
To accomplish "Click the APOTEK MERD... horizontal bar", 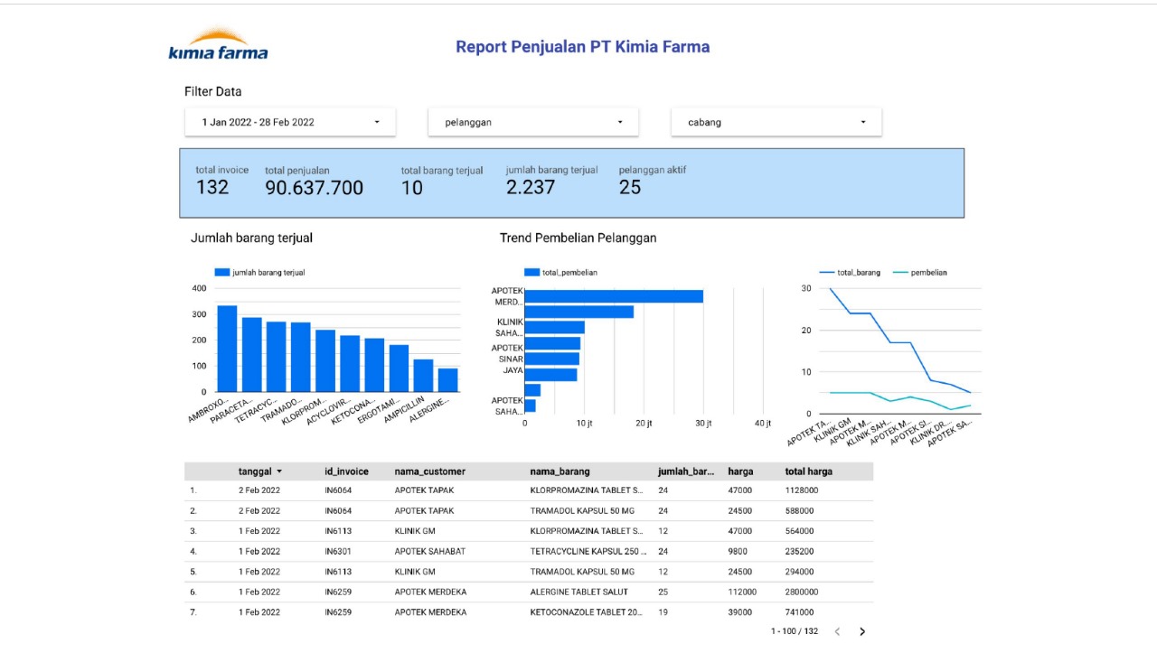I will pyautogui.click(x=614, y=296).
